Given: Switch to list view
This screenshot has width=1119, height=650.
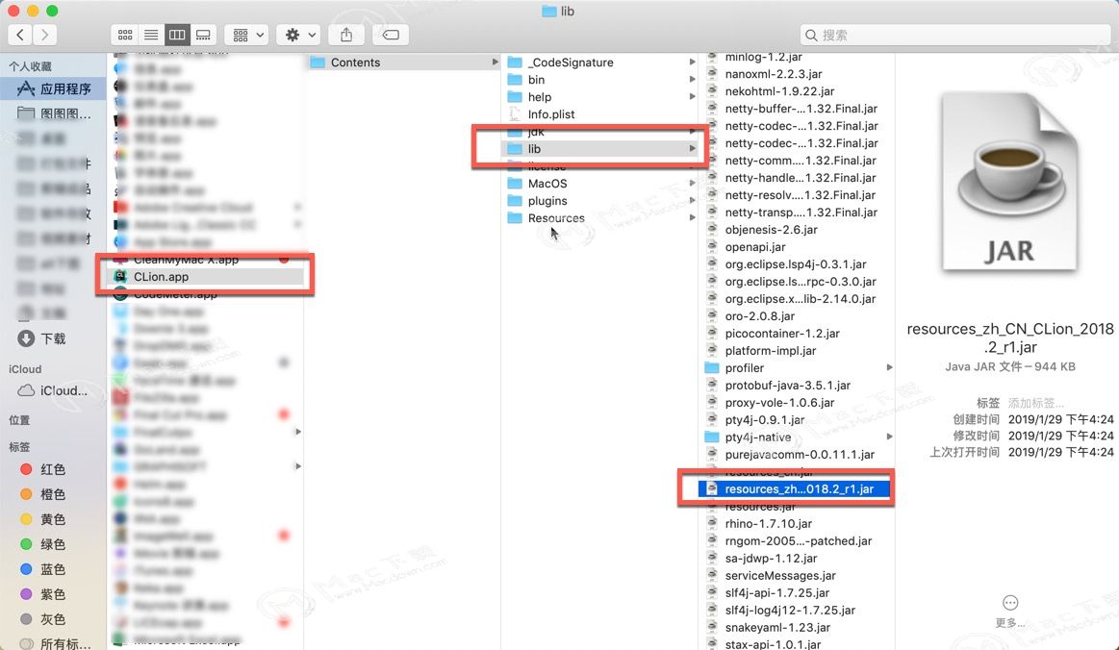Looking at the screenshot, I should (x=151, y=35).
